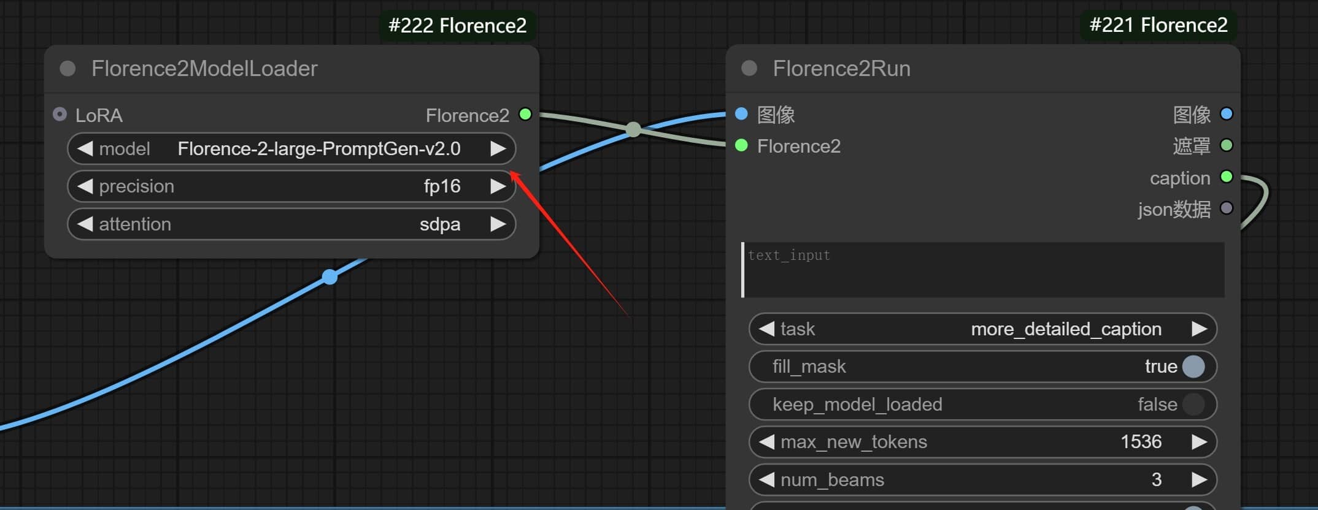Click the 图像 output socket on Florence2Run
The image size is (1318, 510).
[x=1227, y=114]
